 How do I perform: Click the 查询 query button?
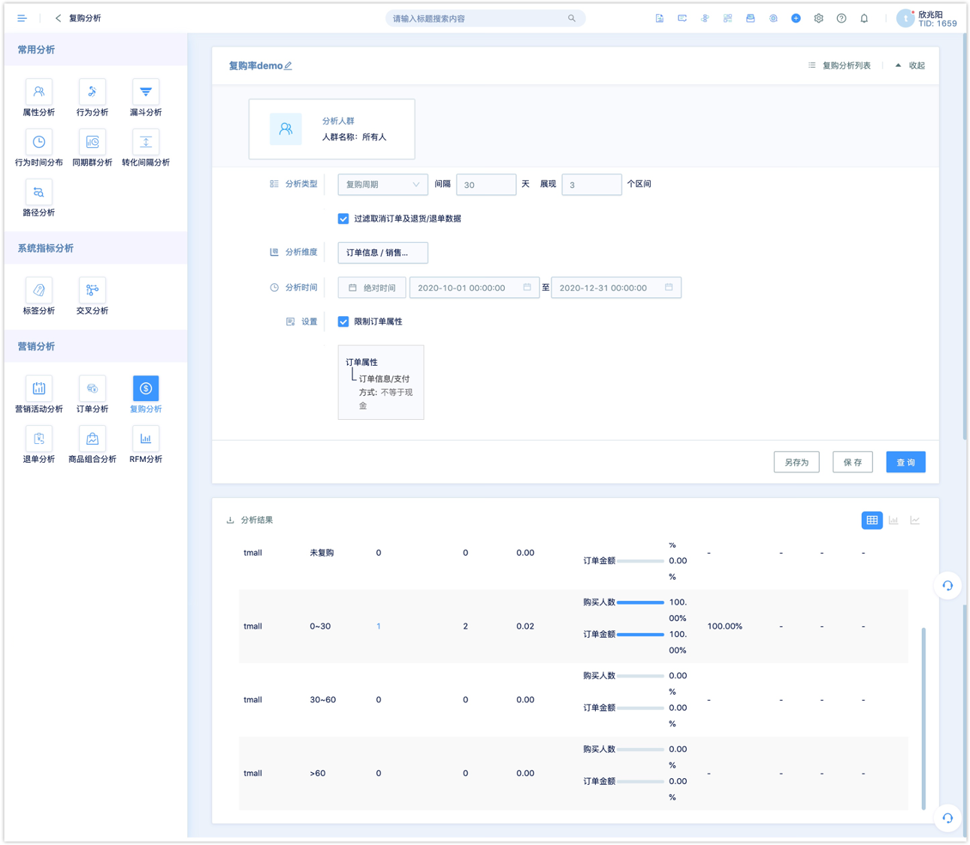tap(905, 462)
